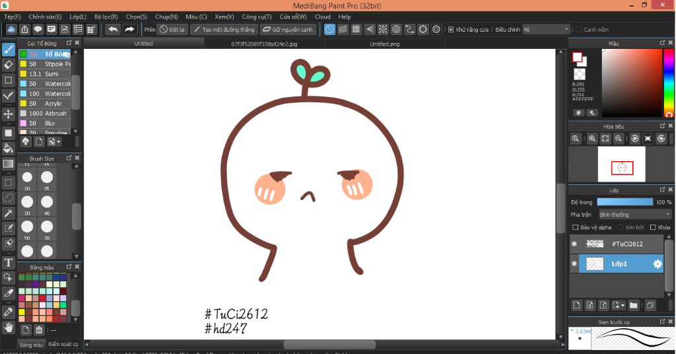Image resolution: width=676 pixels, height=354 pixels.
Task: Delete palette color with trash icon
Action: [39, 330]
